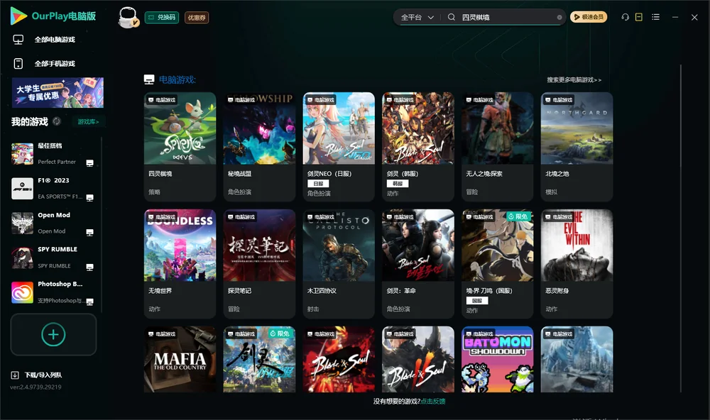Focus the search field containing 四灵棋境
This screenshot has height=420, width=710.
click(x=507, y=17)
